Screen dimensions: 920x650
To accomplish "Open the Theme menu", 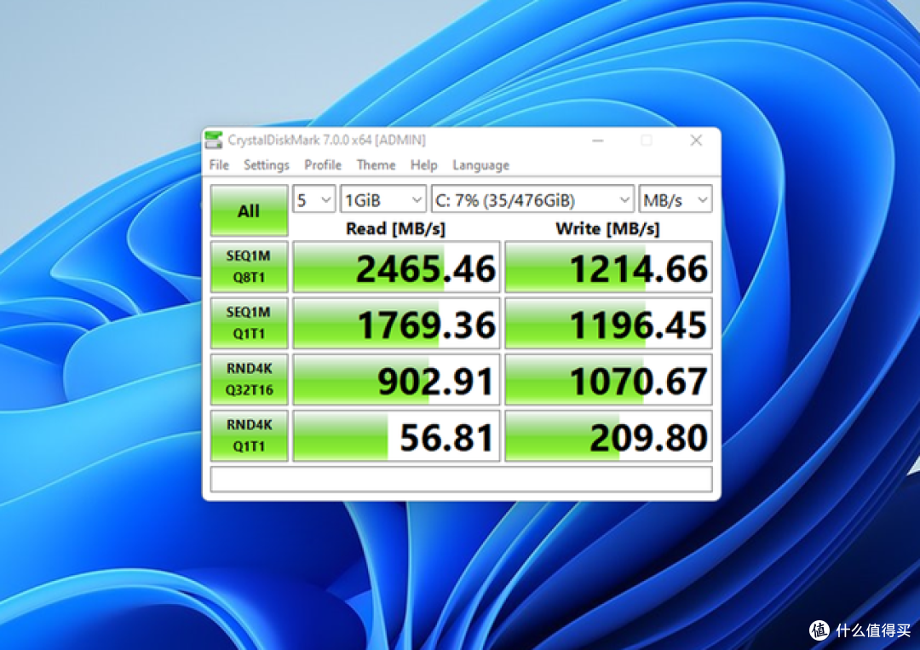I will pos(377,165).
